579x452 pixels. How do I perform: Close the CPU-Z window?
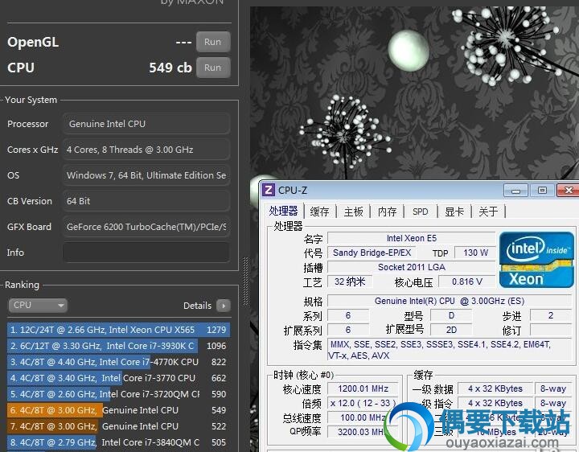click(569, 191)
